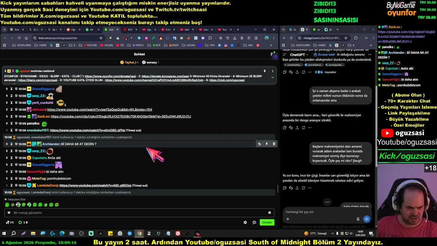Pin the Archlander chat message
437x246 pixels.
[267, 144]
